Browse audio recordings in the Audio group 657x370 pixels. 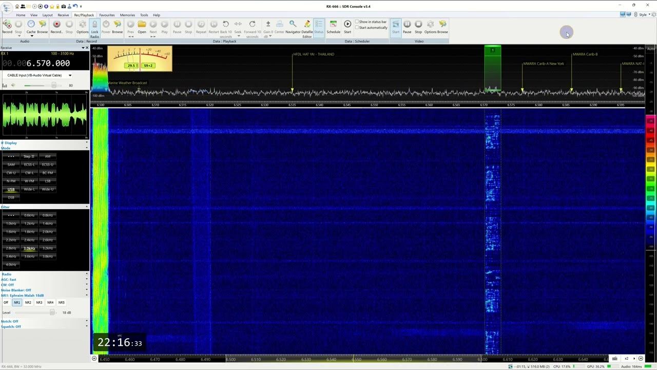pyautogui.click(x=42, y=27)
